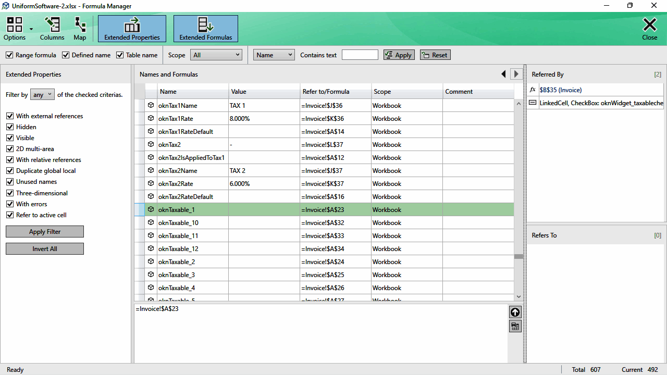Uncheck the Range formula checkbox

(9, 55)
